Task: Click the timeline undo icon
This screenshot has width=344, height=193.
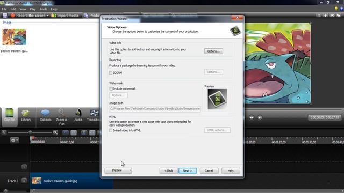Action: point(66,132)
